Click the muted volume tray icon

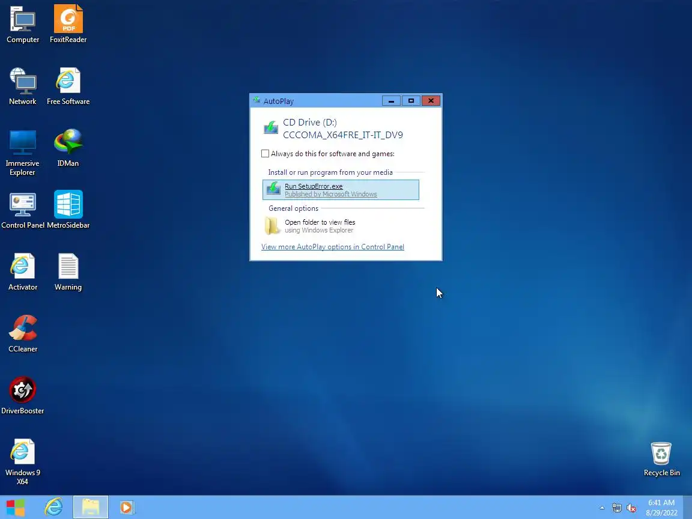point(631,508)
